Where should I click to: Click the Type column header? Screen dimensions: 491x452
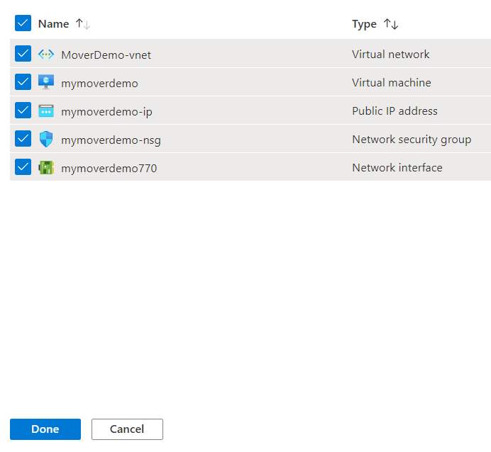(364, 24)
